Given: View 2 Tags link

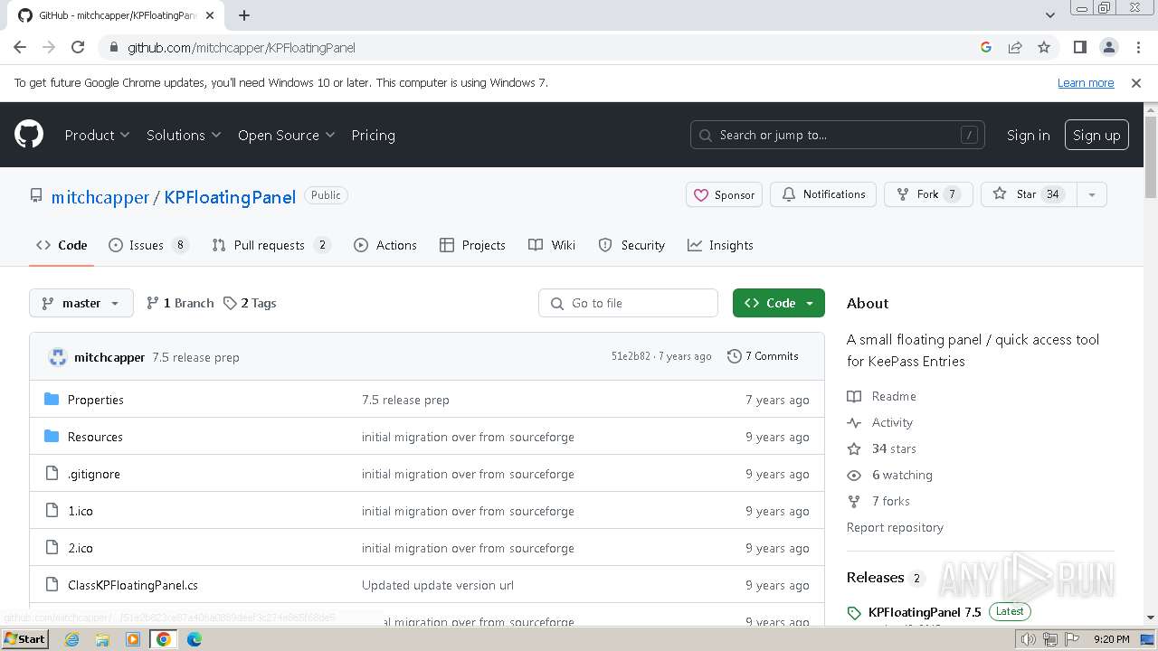Looking at the screenshot, I should 250,303.
